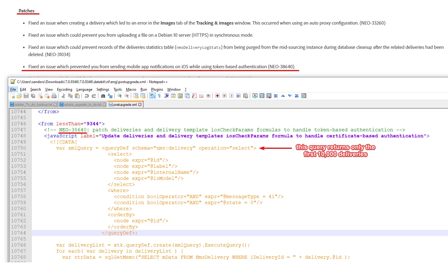Click the user-defined language icon
The image size is (448, 279).
click(x=173, y=96)
